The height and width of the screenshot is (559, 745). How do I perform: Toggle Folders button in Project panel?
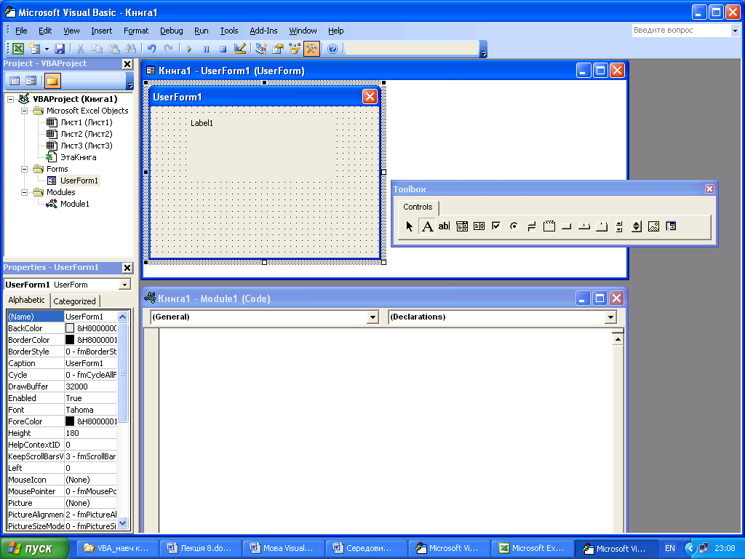point(52,81)
